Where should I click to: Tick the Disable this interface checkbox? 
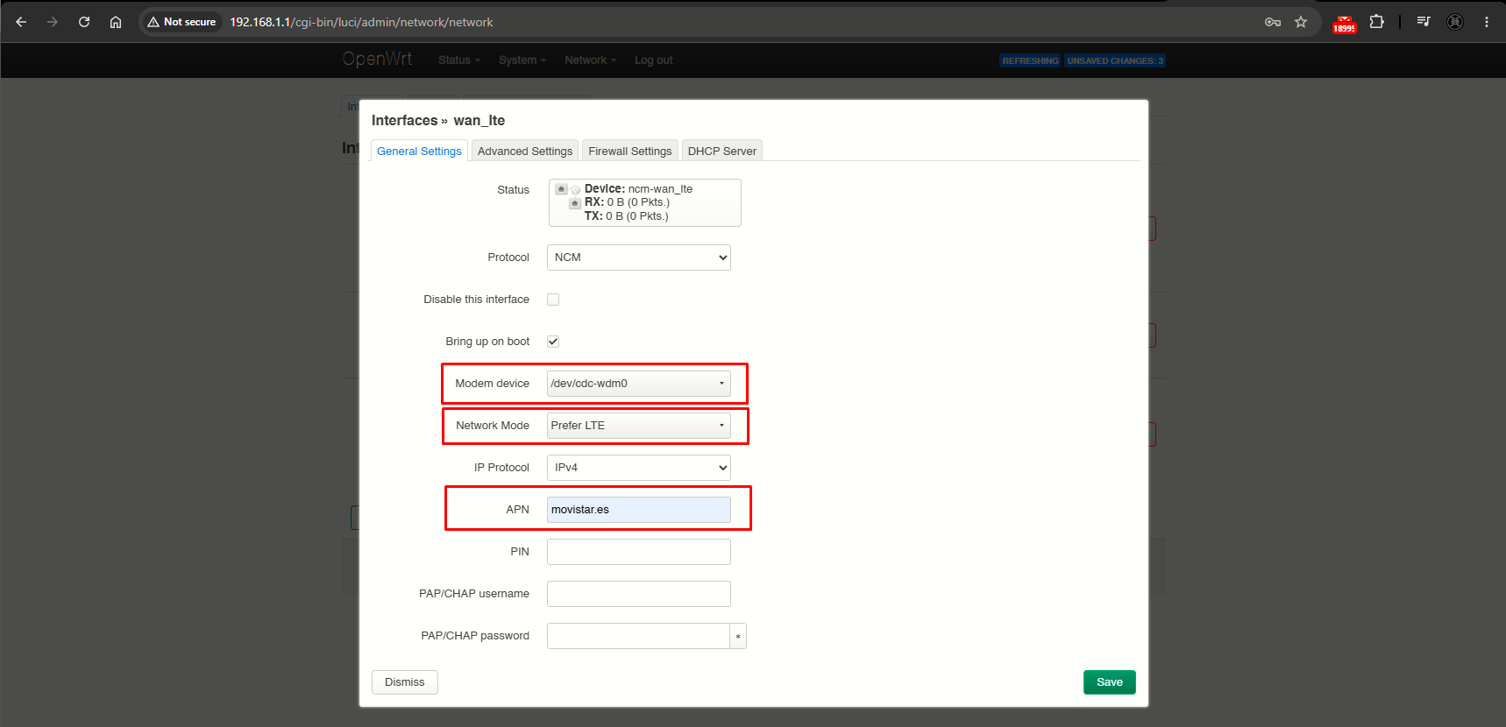point(553,300)
